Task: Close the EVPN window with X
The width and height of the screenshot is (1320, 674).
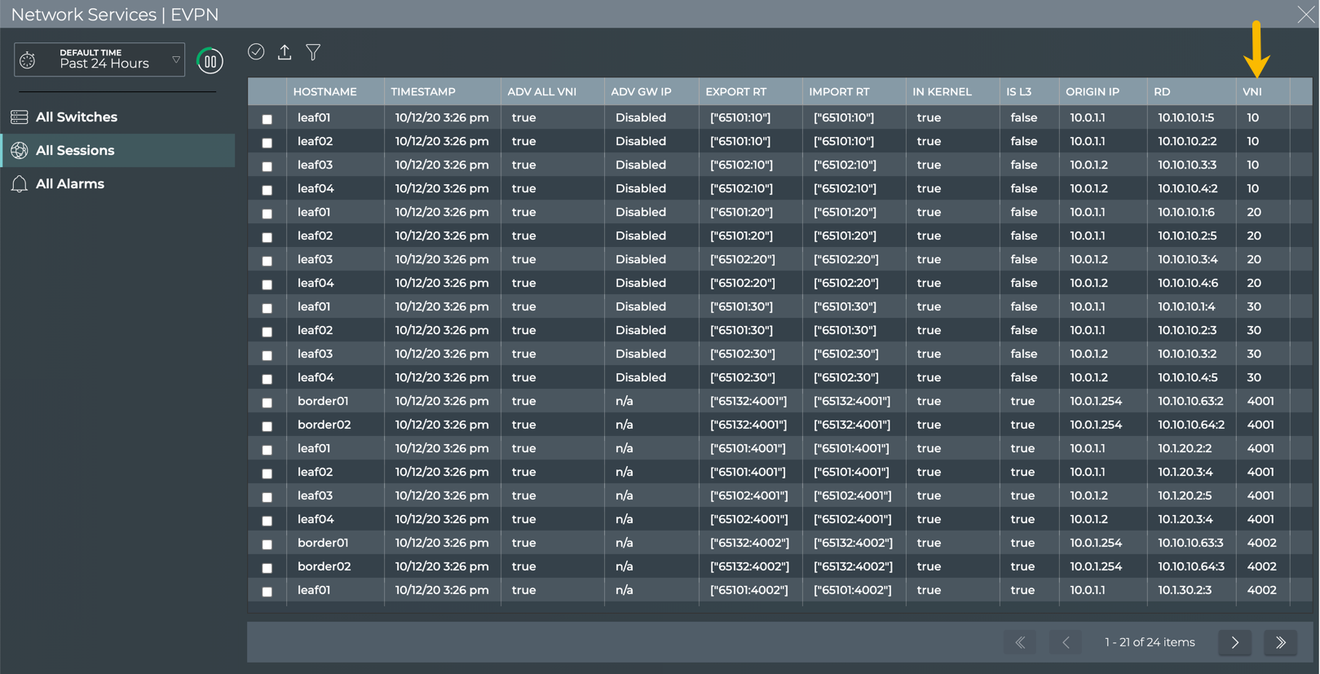Action: 1305,15
